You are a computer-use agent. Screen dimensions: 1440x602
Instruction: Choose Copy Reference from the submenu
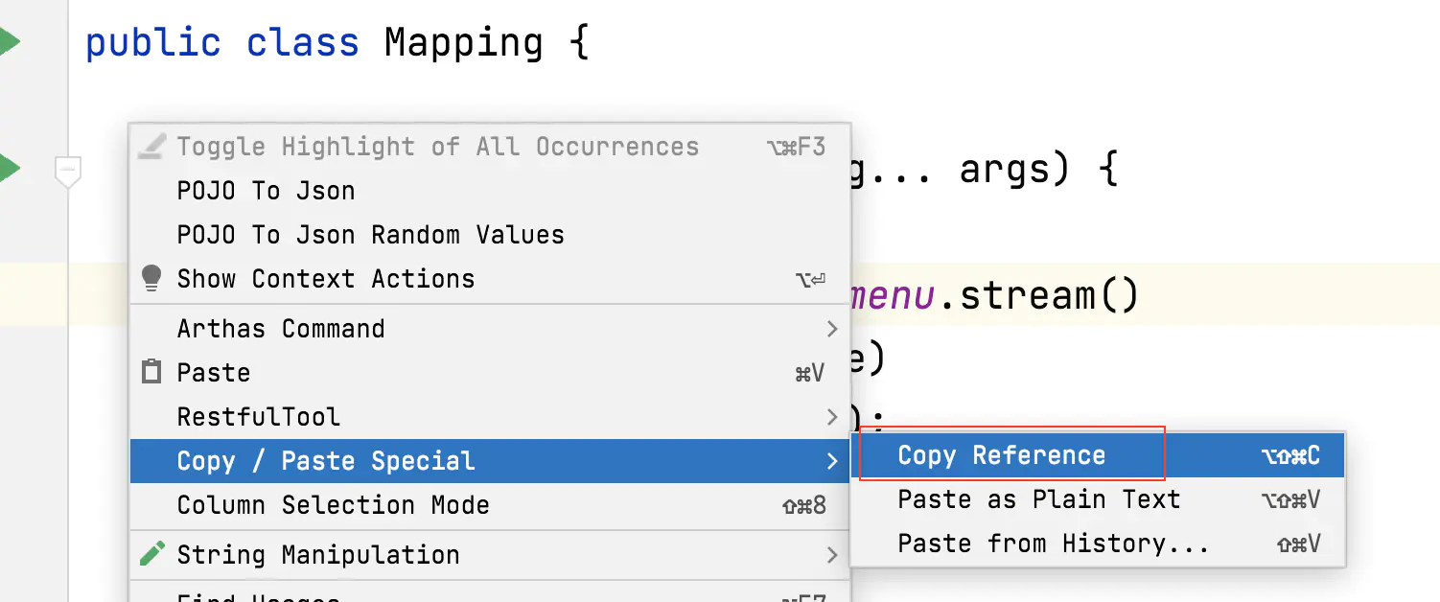tap(1001, 455)
